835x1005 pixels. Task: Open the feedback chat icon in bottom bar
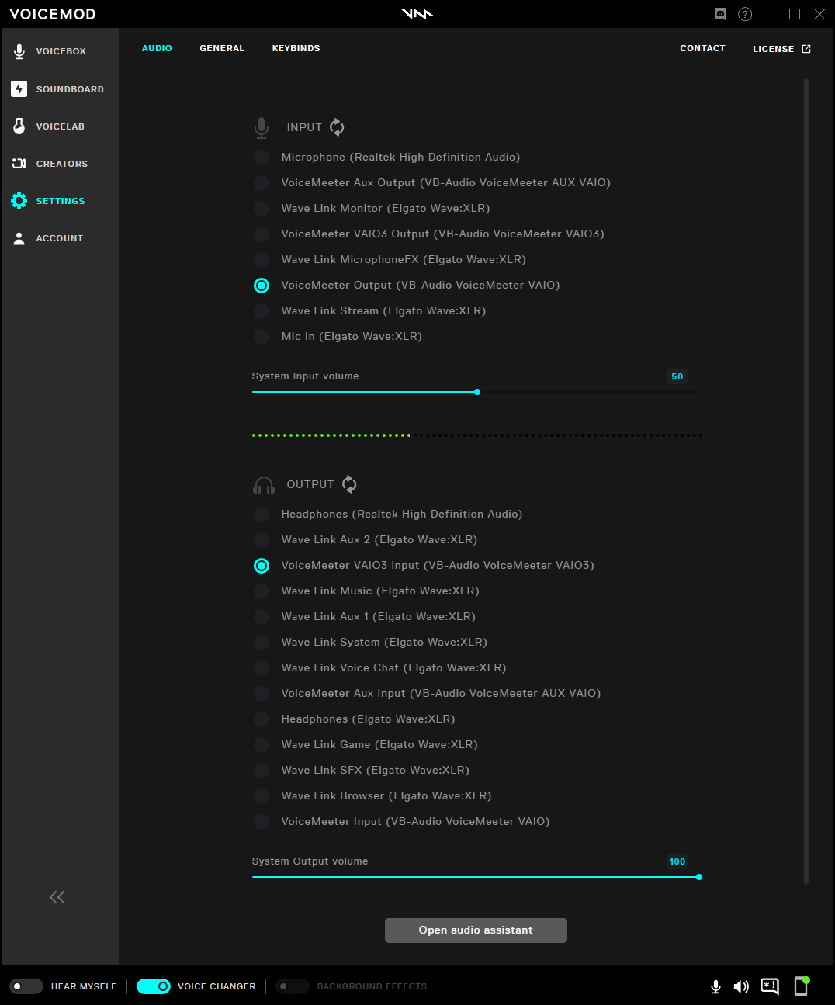click(770, 986)
